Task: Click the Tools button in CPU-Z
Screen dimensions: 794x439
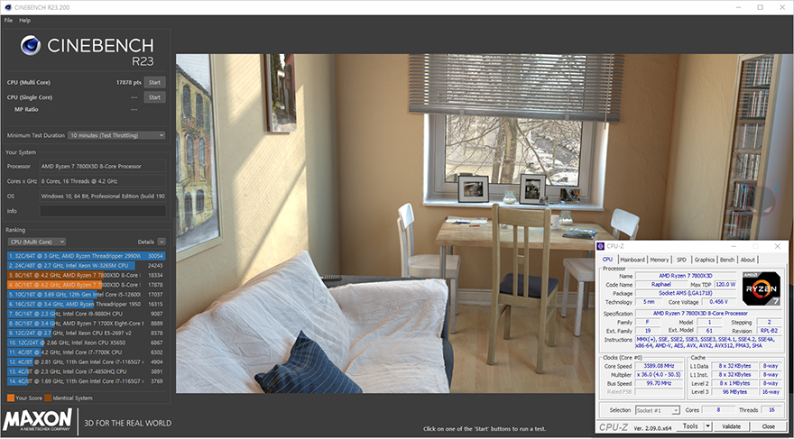Action: [x=690, y=426]
